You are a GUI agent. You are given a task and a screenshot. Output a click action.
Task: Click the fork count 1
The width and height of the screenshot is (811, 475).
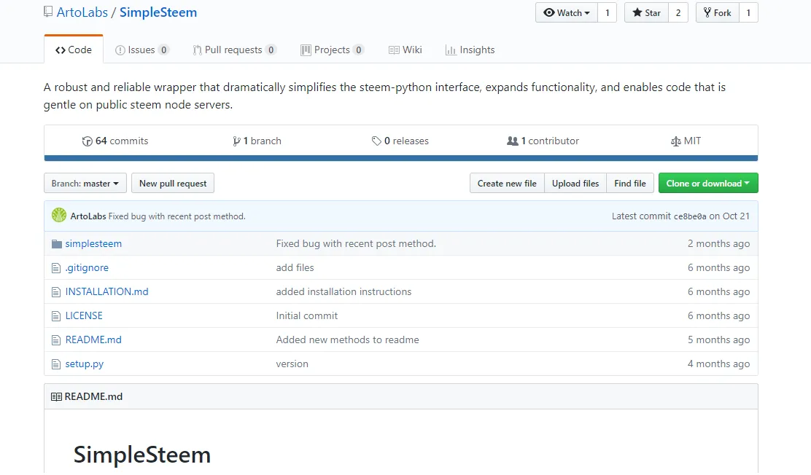coord(748,13)
